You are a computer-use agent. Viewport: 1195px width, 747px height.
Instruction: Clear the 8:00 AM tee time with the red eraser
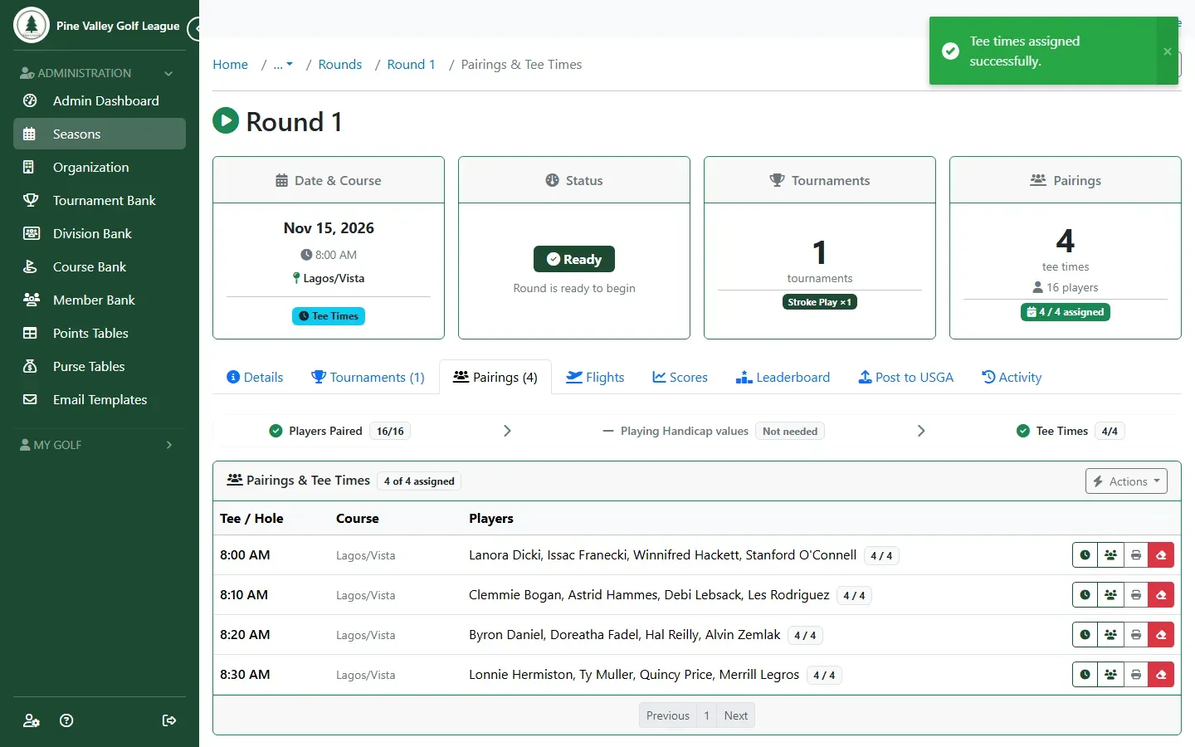tap(1161, 555)
